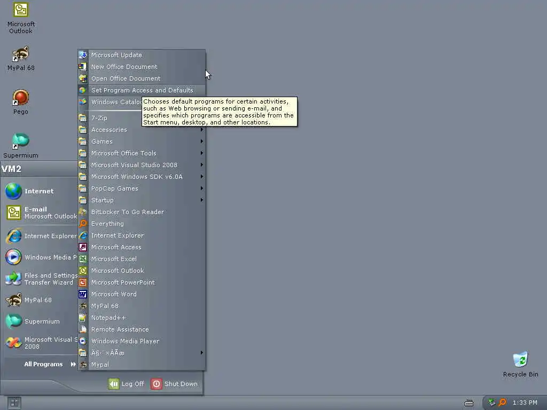Click the Start button on taskbar

14,403
